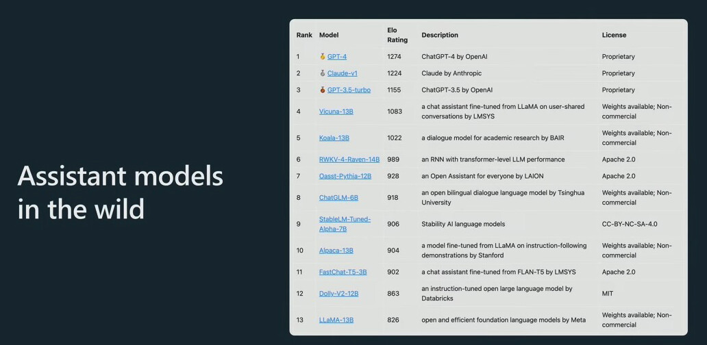This screenshot has width=707, height=345.
Task: Select the LLaMA-13B model link
Action: [336, 320]
